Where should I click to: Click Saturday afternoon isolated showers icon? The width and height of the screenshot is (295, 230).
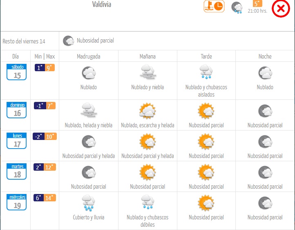206,72
